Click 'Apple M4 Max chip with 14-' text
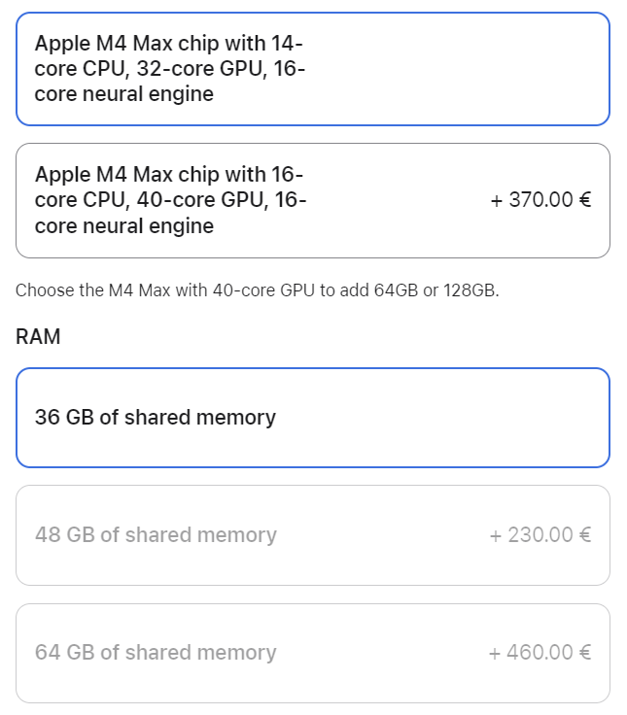This screenshot has width=627, height=715. point(169,44)
